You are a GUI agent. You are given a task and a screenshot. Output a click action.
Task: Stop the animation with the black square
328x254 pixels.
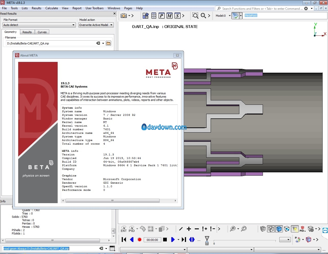165,240
